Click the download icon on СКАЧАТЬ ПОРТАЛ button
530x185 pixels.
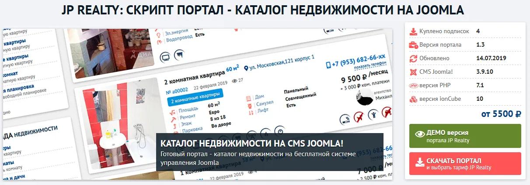click(419, 162)
